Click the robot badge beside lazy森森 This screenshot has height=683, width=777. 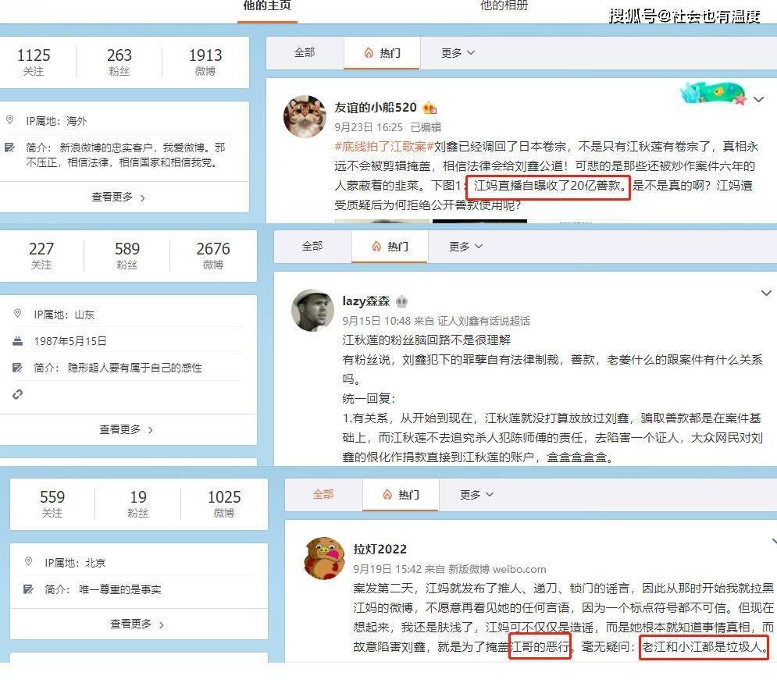401,301
